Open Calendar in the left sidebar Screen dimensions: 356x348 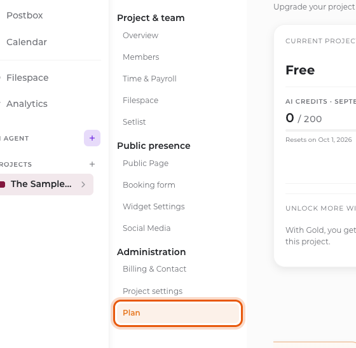27,42
